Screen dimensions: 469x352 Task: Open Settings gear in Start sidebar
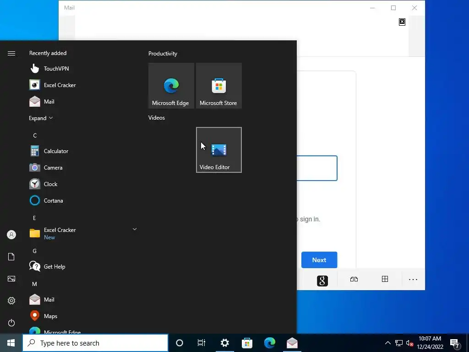coord(11,301)
